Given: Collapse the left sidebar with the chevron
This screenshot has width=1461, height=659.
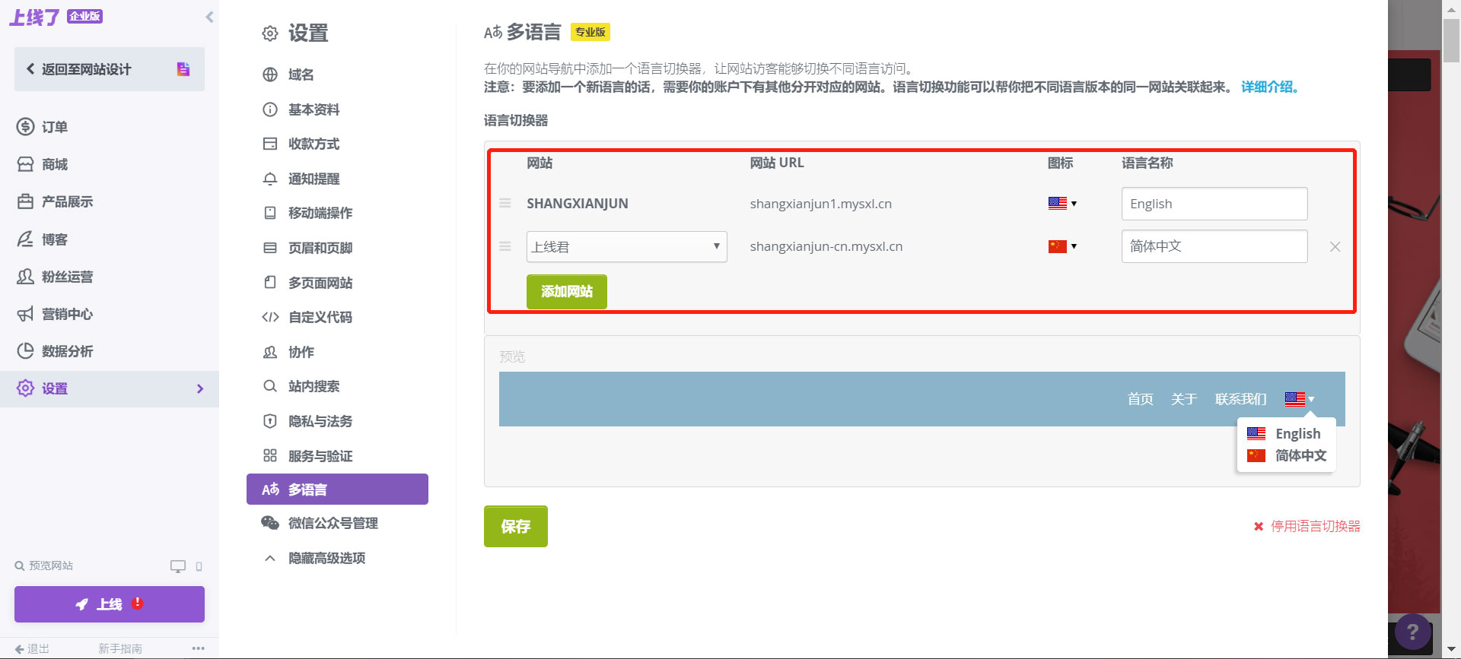Looking at the screenshot, I should 209,17.
